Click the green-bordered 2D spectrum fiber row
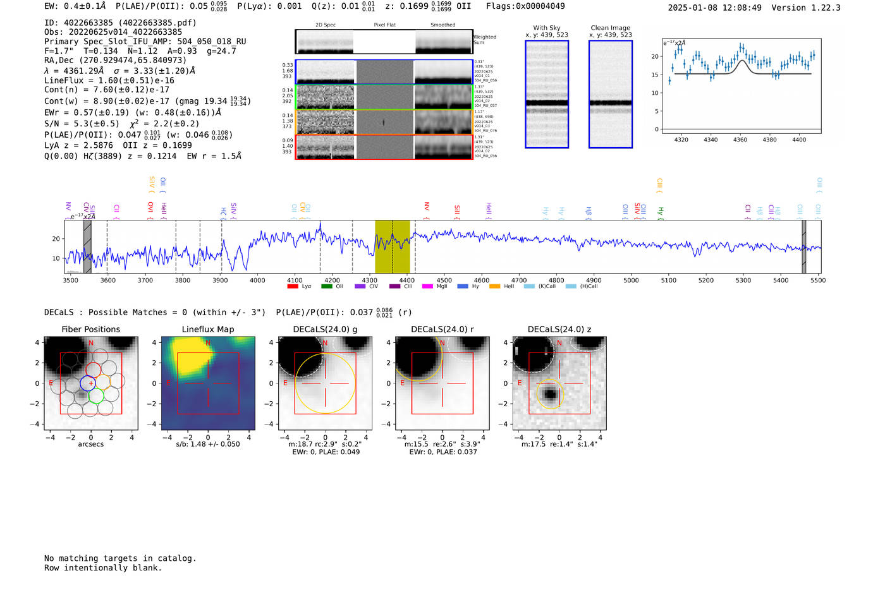This screenshot has width=885, height=602. tap(384, 97)
